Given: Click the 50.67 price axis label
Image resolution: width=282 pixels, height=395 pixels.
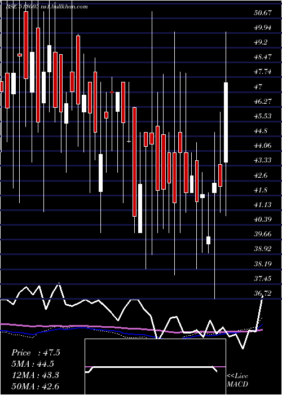Looking at the screenshot, I should tap(263, 13).
